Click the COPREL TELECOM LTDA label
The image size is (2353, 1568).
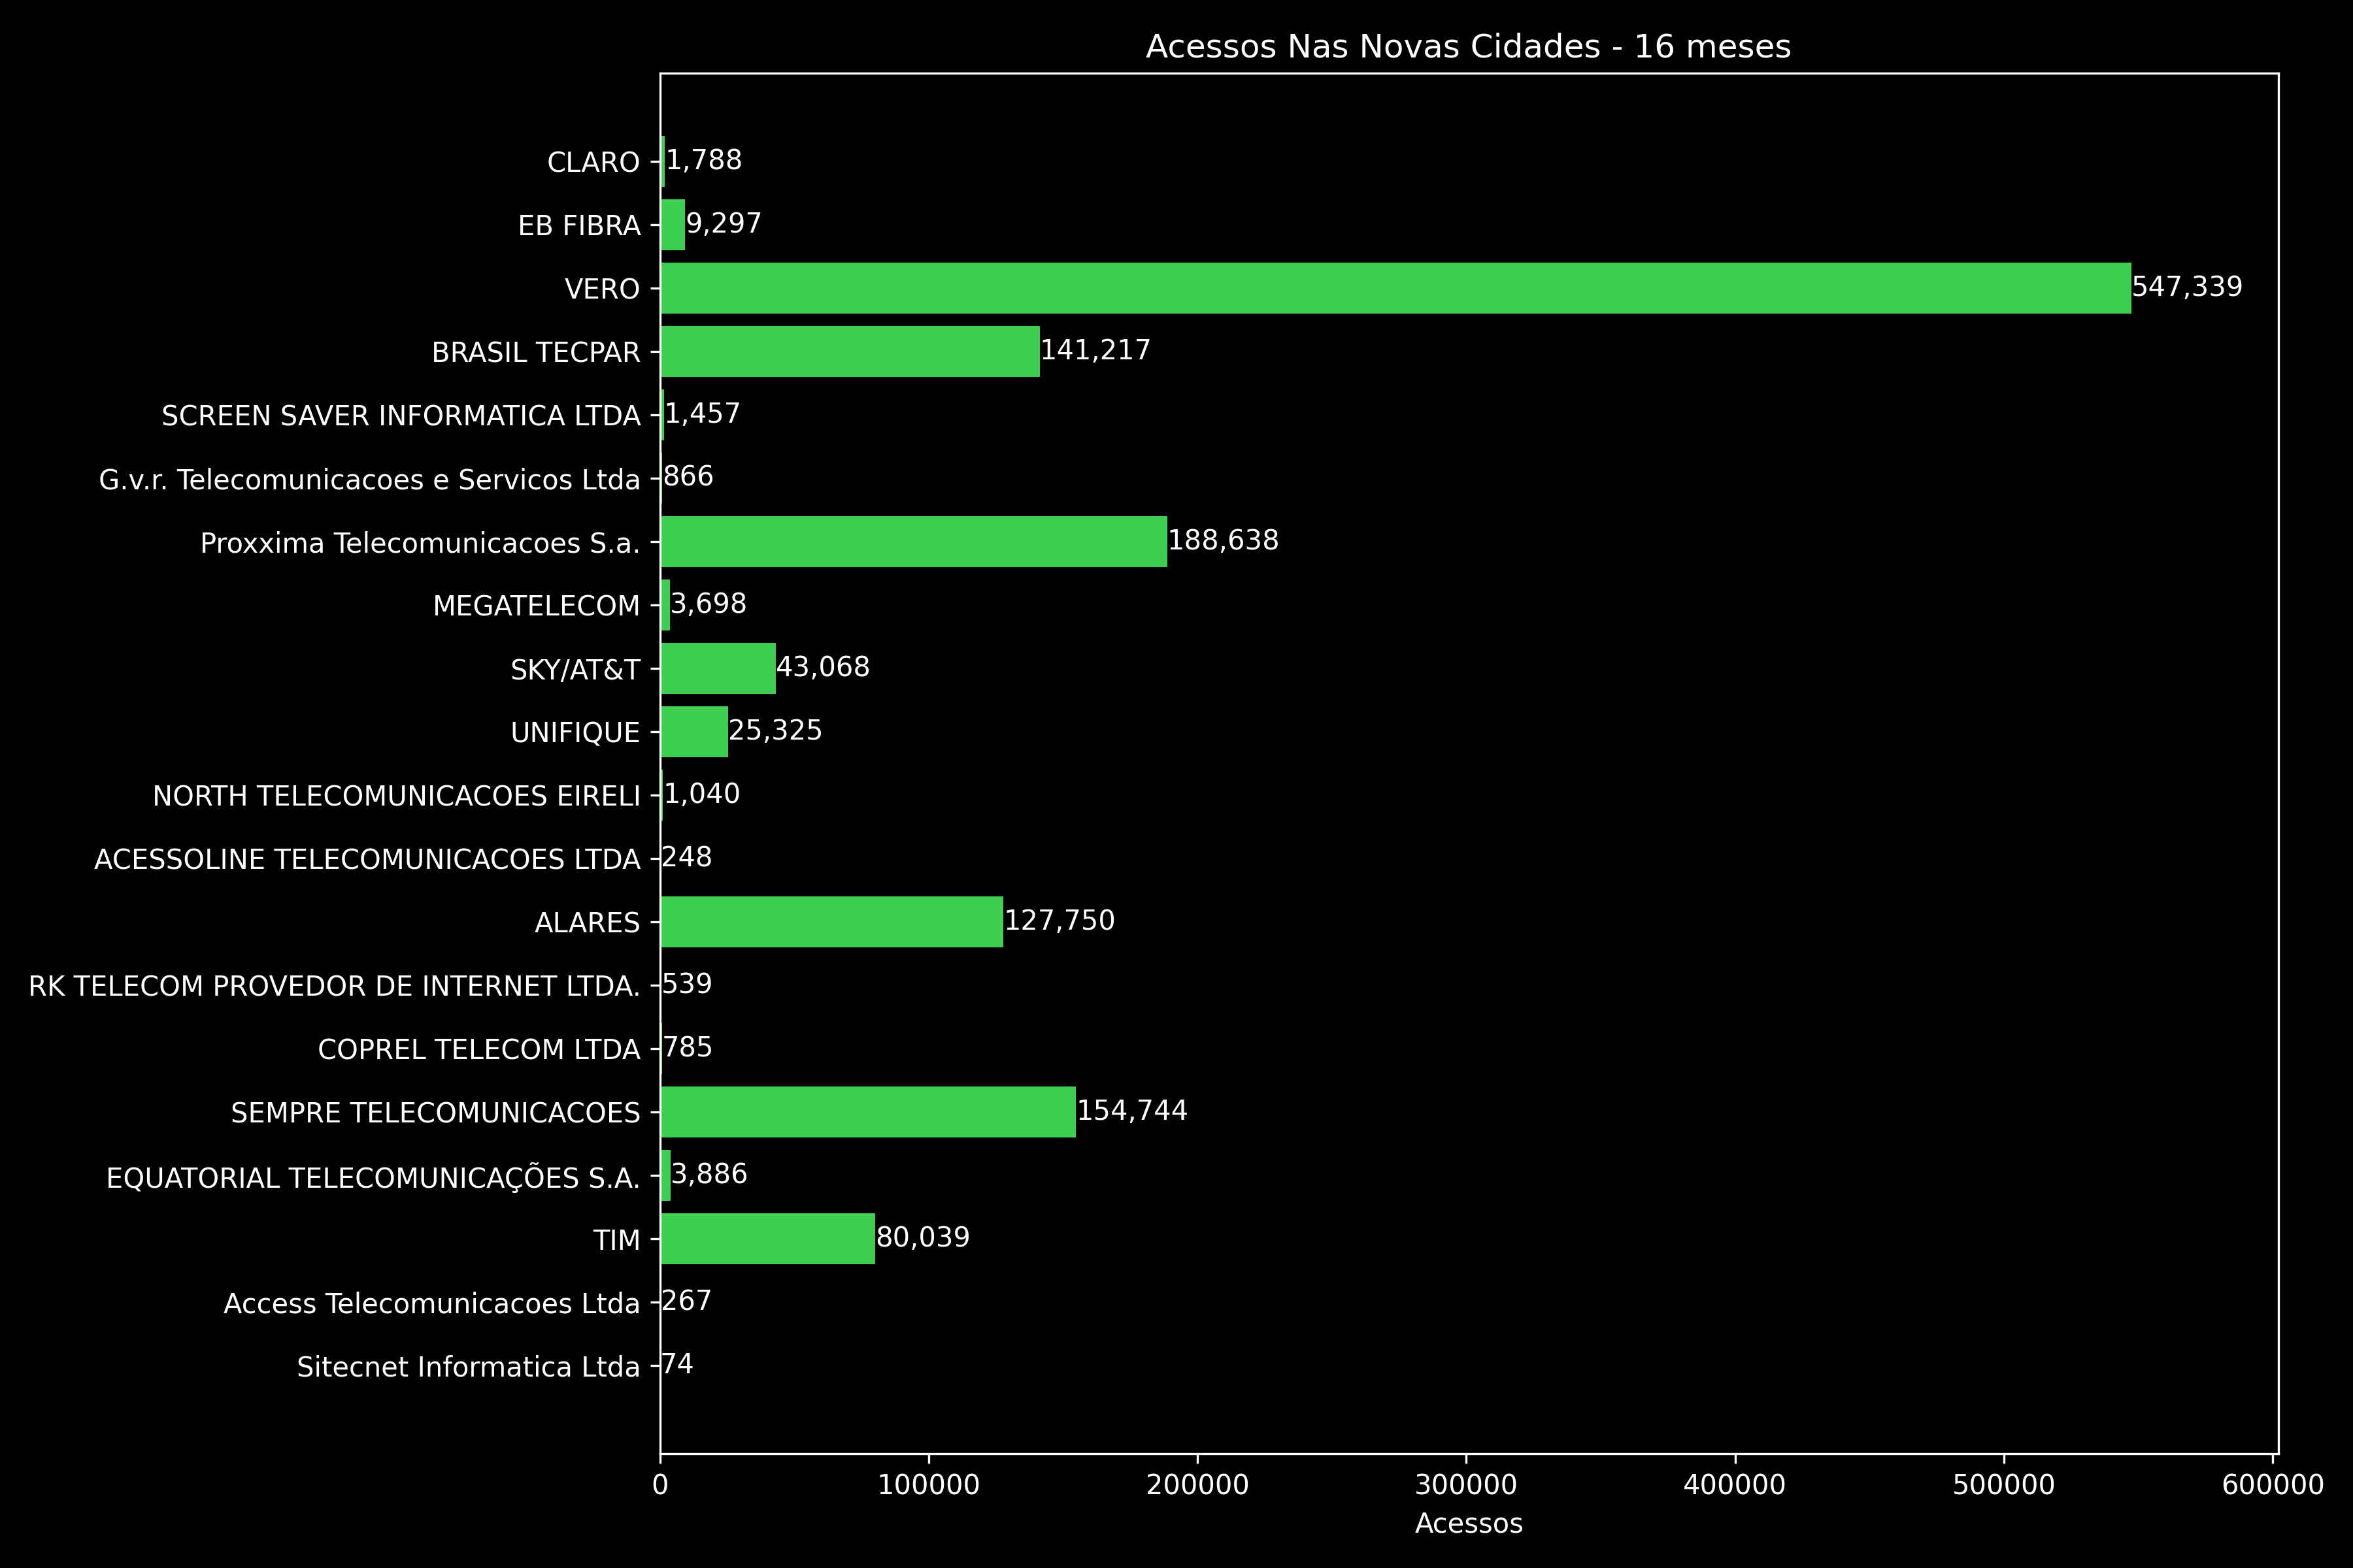pyautogui.click(x=478, y=1049)
